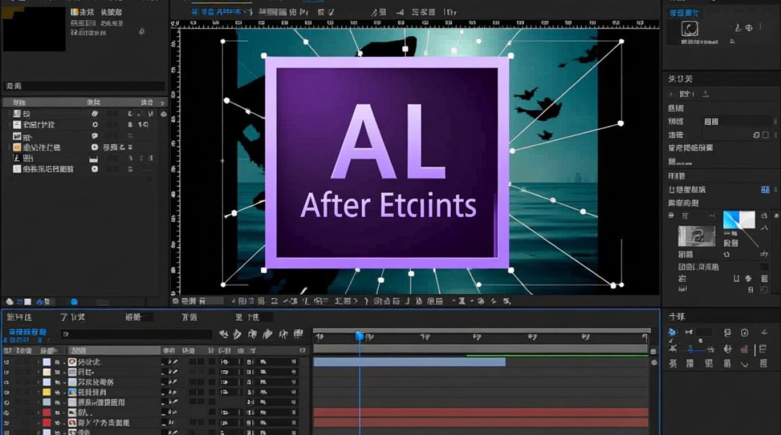This screenshot has height=435, width=781.
Task: Click first icon right of the timeline search field
Action: (223, 334)
